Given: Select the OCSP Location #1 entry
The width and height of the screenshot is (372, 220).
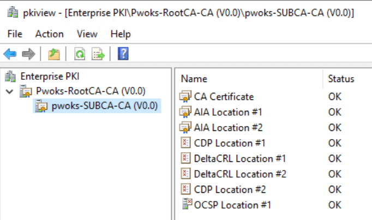Looking at the screenshot, I should point(232,205).
